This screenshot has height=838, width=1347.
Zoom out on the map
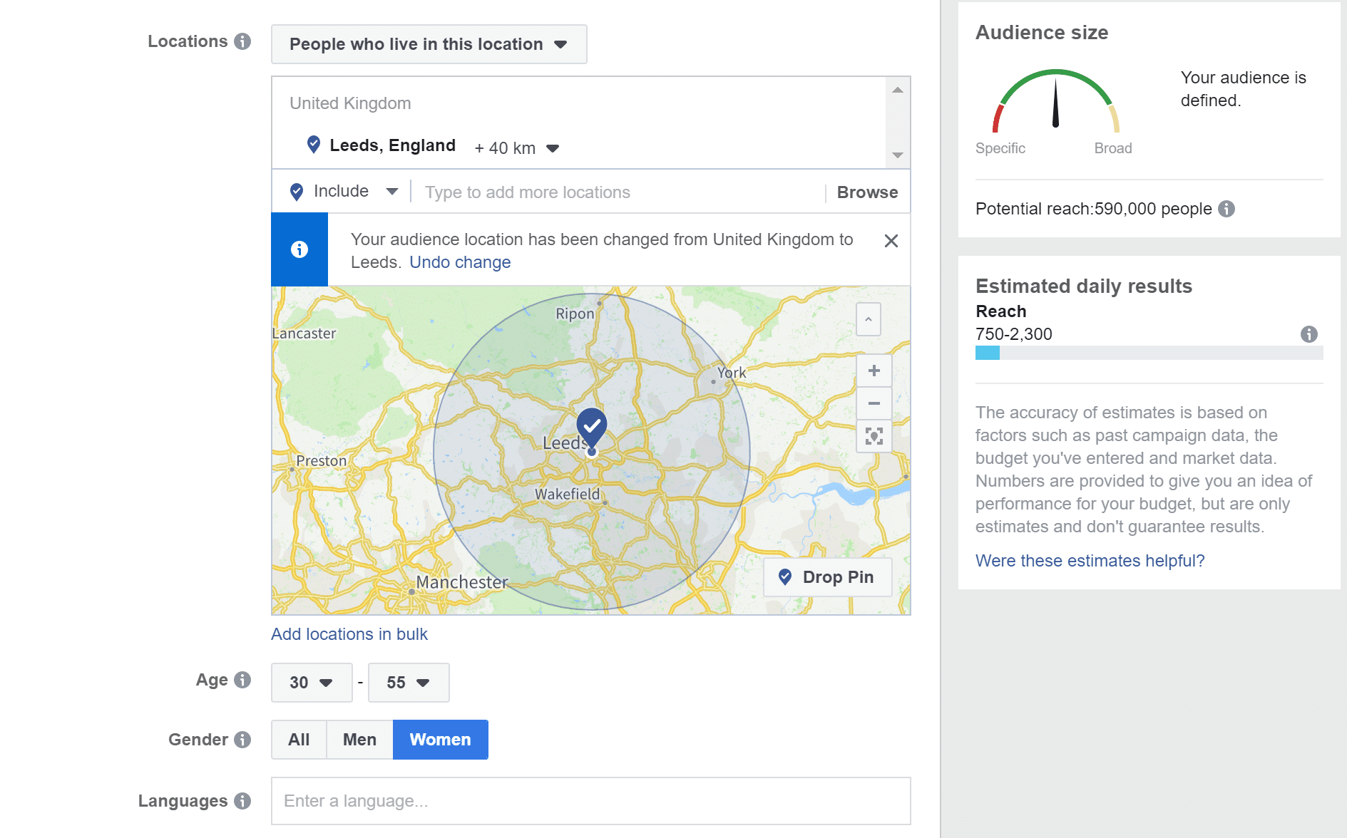pyautogui.click(x=874, y=403)
